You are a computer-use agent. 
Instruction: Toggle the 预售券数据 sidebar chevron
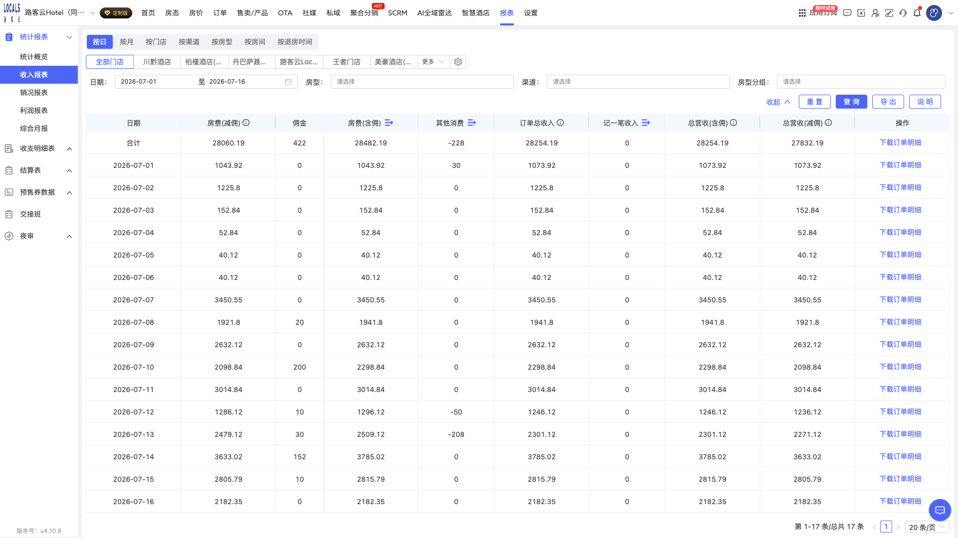69,192
